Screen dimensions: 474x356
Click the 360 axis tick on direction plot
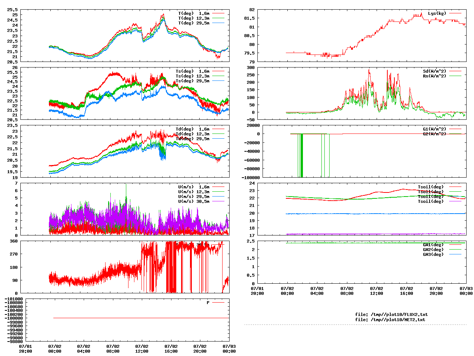pos(14,241)
